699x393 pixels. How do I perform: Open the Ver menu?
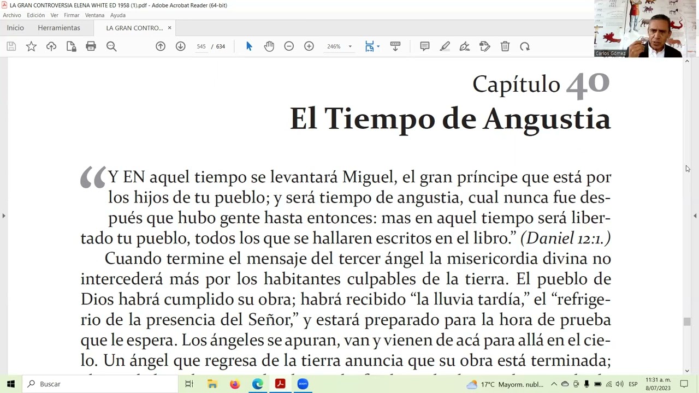tap(55, 15)
